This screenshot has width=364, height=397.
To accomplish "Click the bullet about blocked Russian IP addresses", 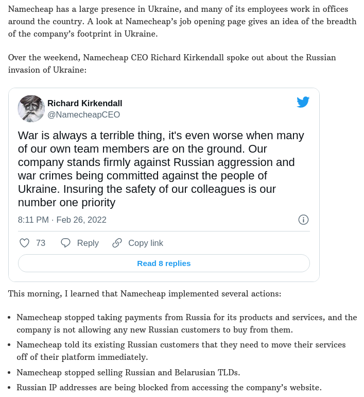I will click(x=169, y=387).
